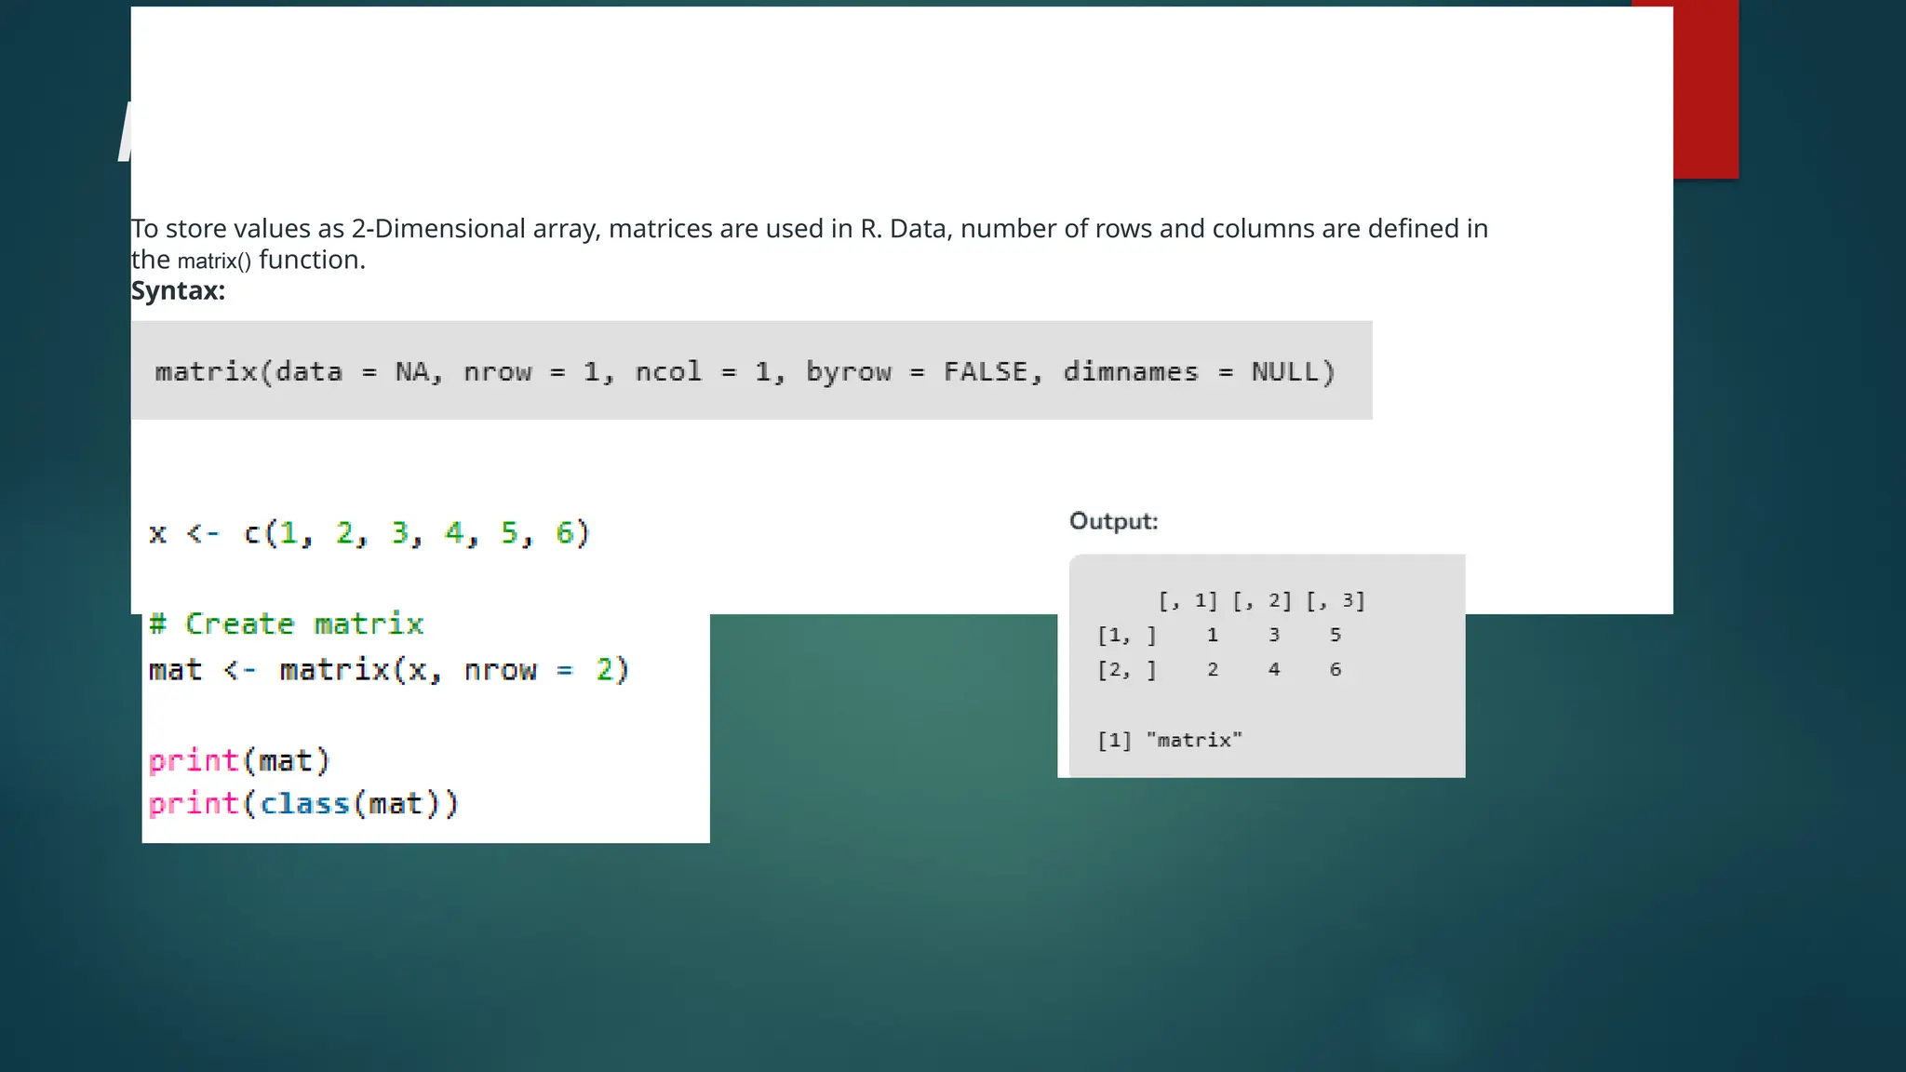Click the output line '[1] "matrix"'
The height and width of the screenshot is (1072, 1906).
(1170, 741)
